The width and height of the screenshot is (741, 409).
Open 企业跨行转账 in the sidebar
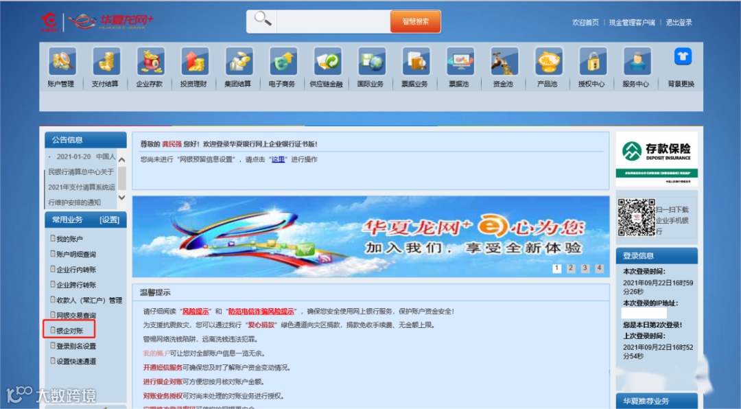[76, 285]
